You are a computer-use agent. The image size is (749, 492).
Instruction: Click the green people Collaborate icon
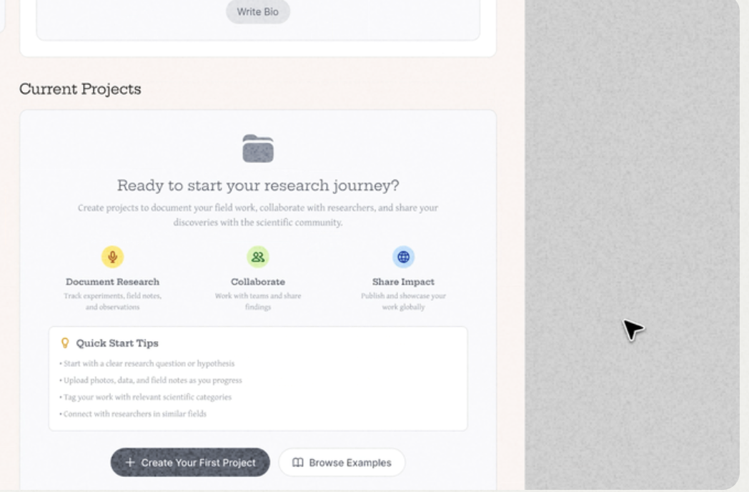(258, 257)
